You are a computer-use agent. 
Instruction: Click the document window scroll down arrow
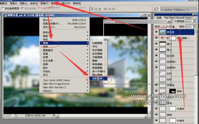pyautogui.click(x=149, y=112)
